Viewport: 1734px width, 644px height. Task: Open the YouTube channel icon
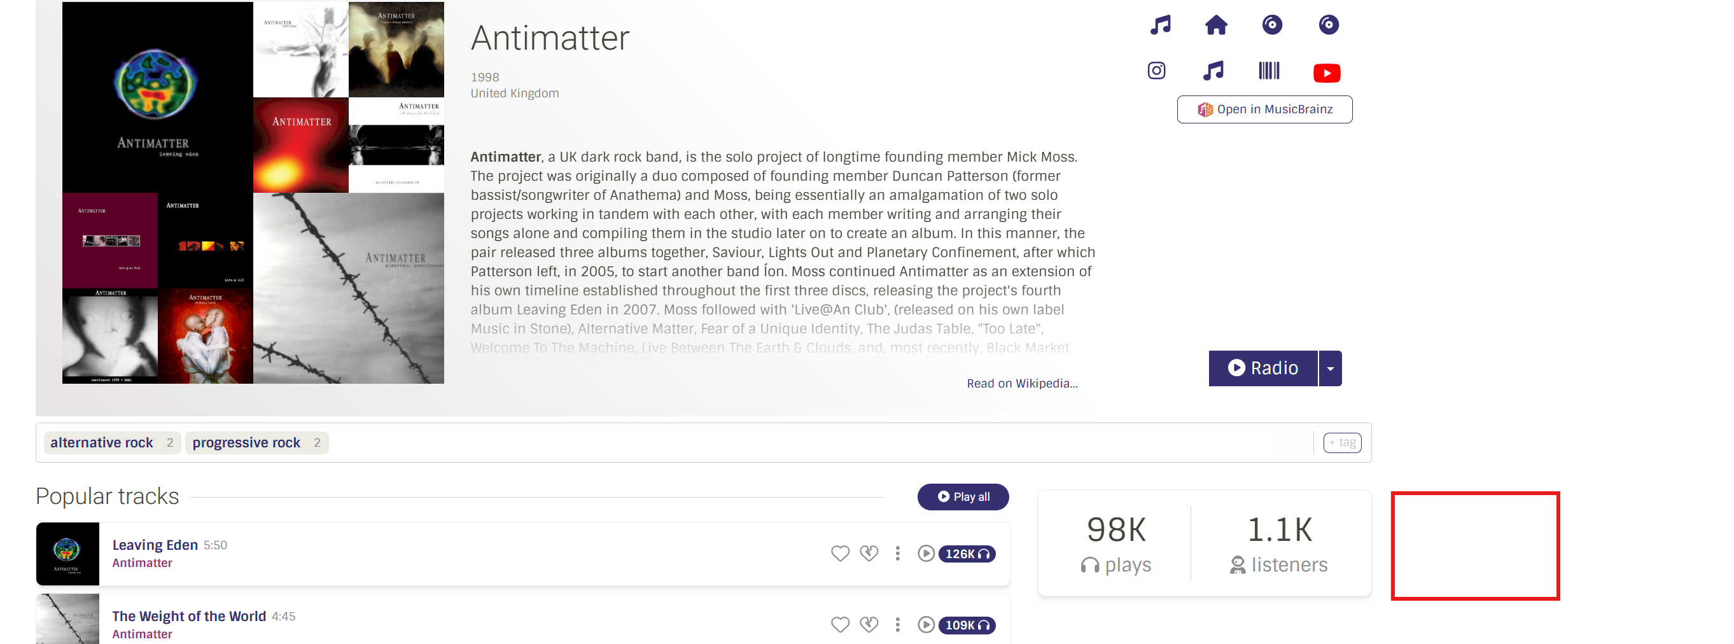tap(1326, 73)
